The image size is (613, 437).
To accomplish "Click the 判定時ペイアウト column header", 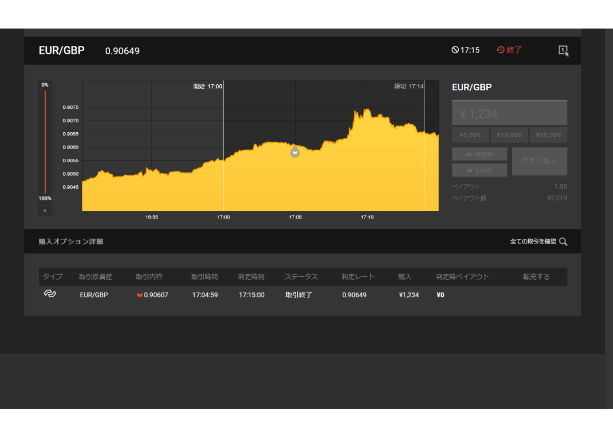I will point(462,277).
